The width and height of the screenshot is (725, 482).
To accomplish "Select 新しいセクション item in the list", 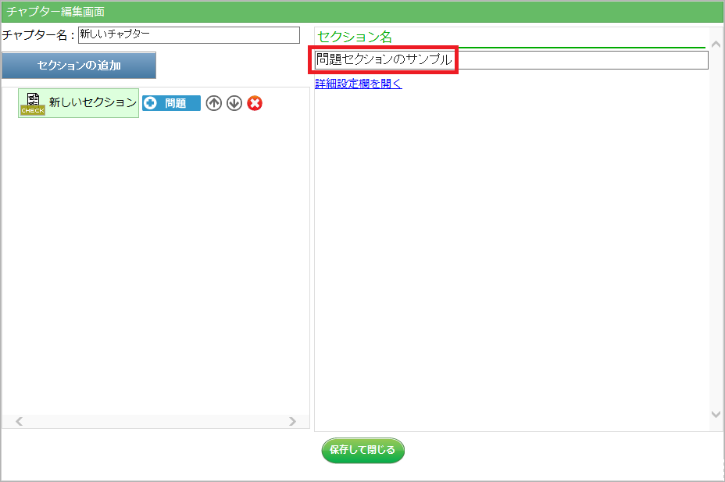I will (x=79, y=103).
